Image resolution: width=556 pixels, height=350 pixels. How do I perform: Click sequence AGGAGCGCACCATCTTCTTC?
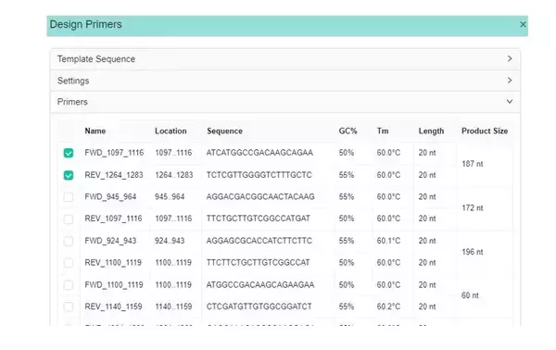tap(259, 241)
